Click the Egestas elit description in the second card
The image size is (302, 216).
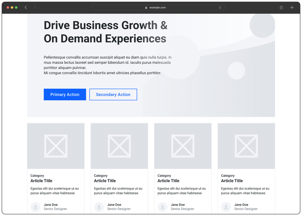click(x=118, y=191)
